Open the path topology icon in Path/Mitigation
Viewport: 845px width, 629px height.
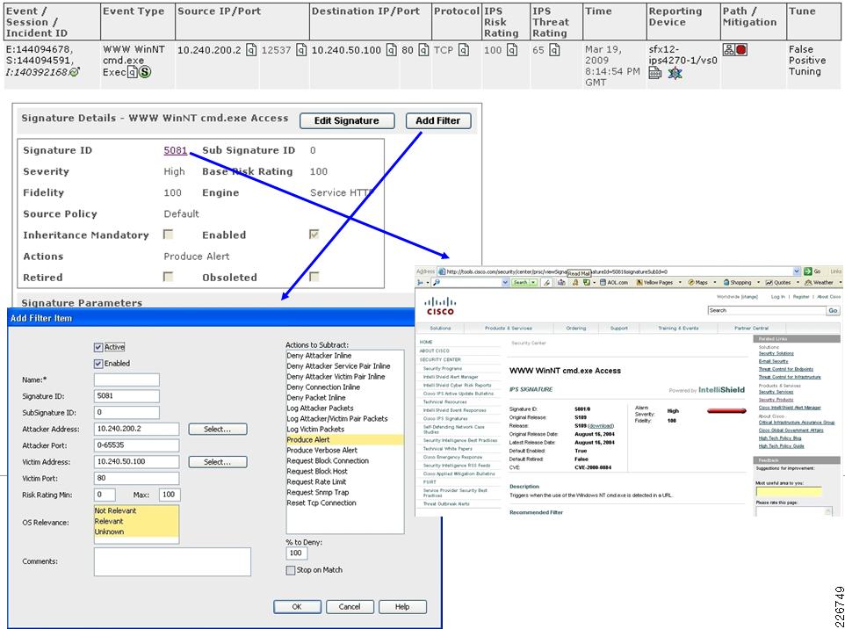point(728,50)
